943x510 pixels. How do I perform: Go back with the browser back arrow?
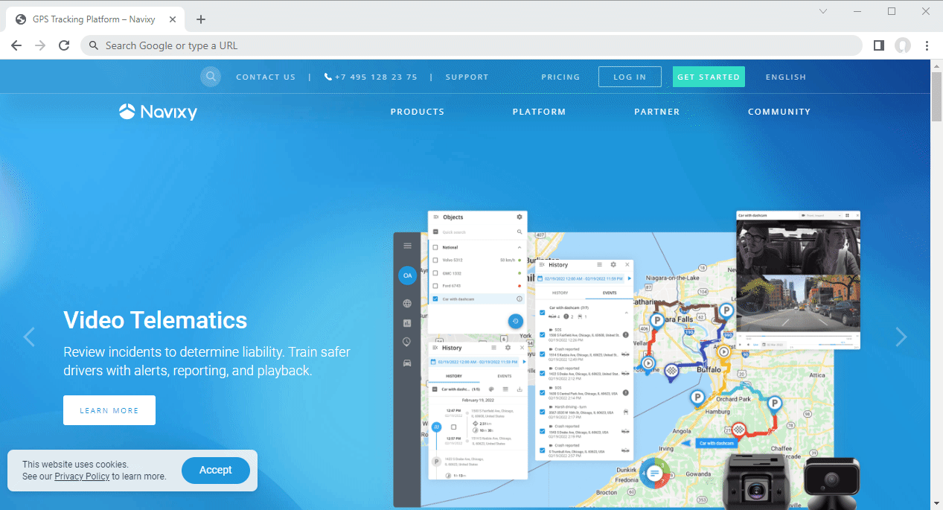coord(16,45)
